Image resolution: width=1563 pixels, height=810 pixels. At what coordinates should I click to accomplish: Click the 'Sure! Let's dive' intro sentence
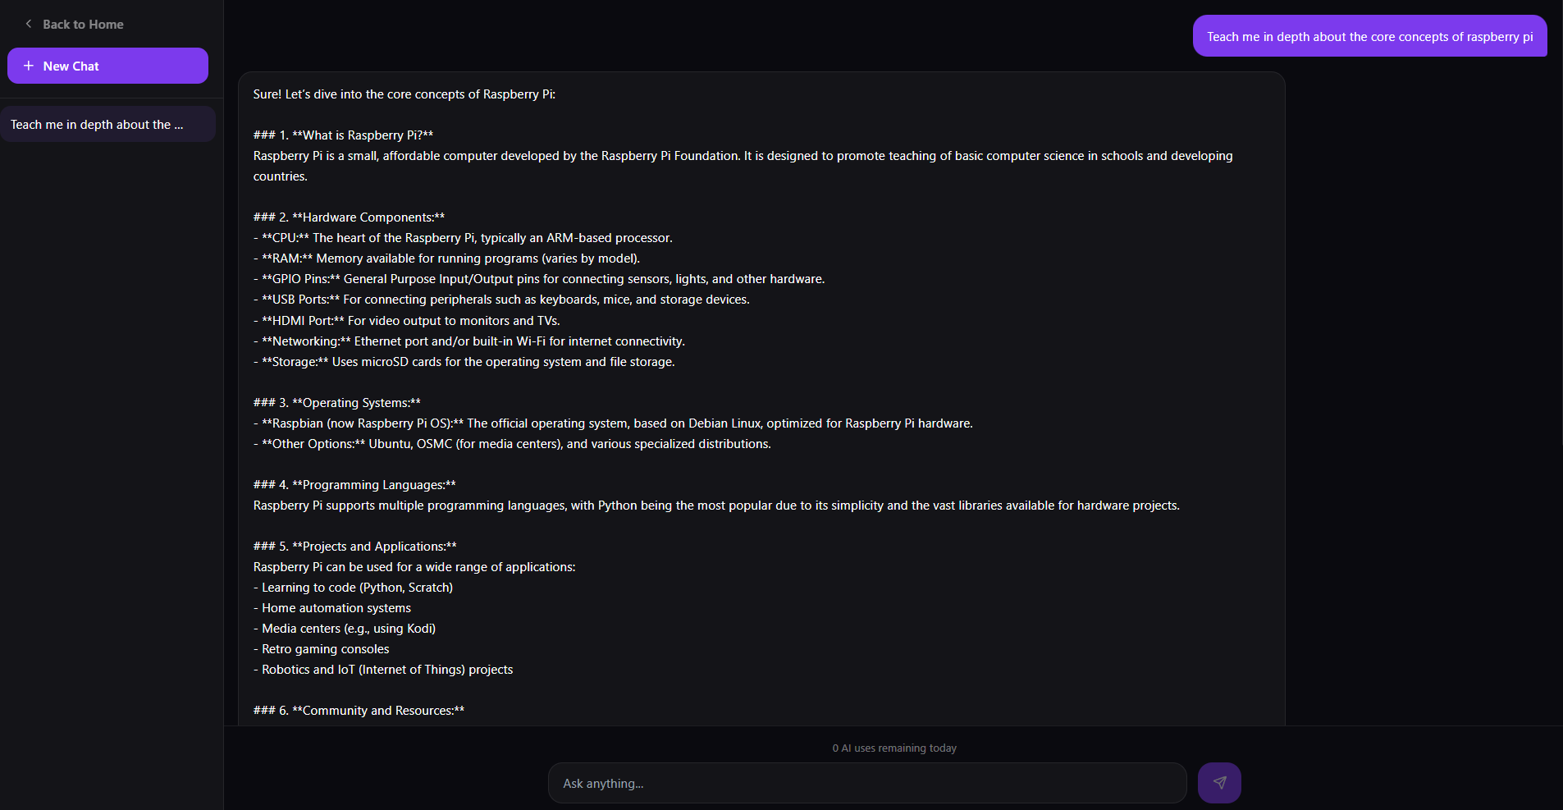point(404,94)
